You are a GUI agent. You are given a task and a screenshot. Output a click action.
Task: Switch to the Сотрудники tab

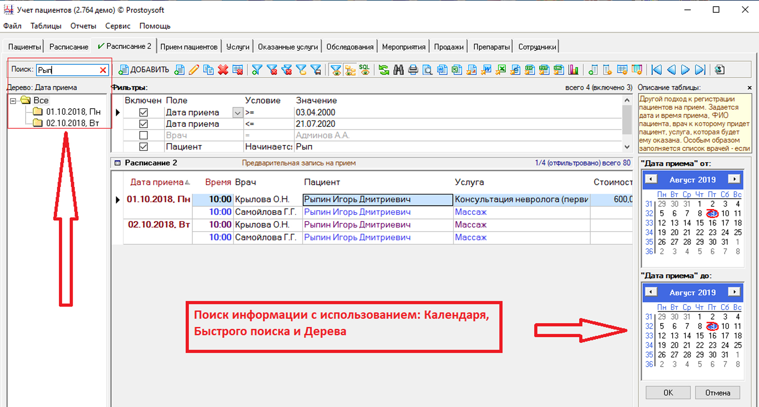[x=537, y=46]
